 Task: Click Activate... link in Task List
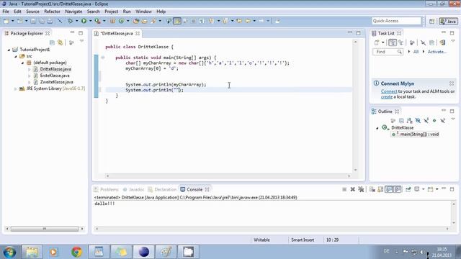pos(437,52)
